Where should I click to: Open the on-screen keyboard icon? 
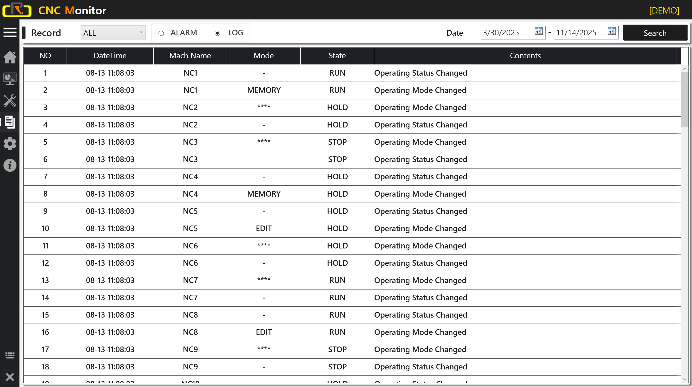pos(10,355)
